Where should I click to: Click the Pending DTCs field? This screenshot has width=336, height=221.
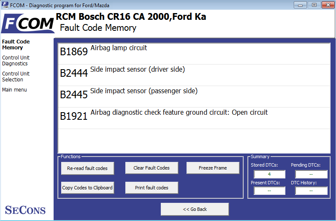311,174
